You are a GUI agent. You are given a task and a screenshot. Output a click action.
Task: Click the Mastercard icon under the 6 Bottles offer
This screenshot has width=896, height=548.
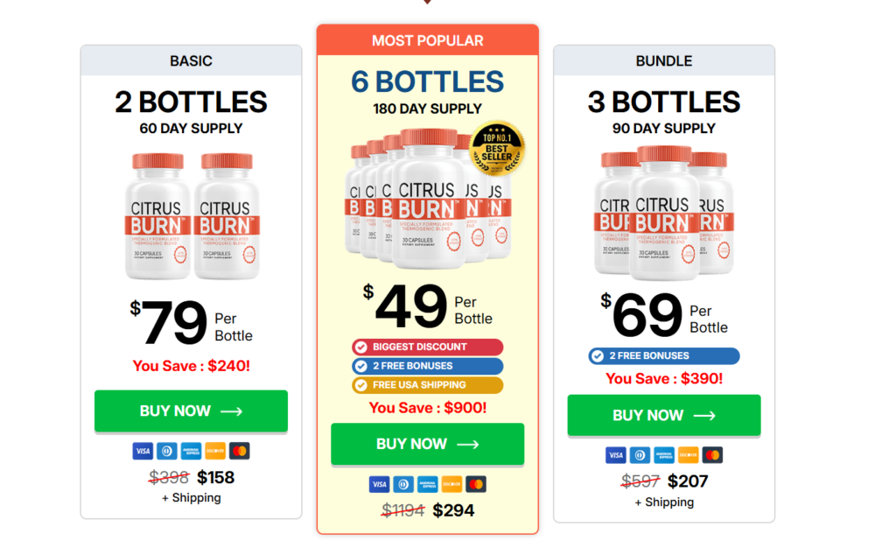tap(476, 484)
